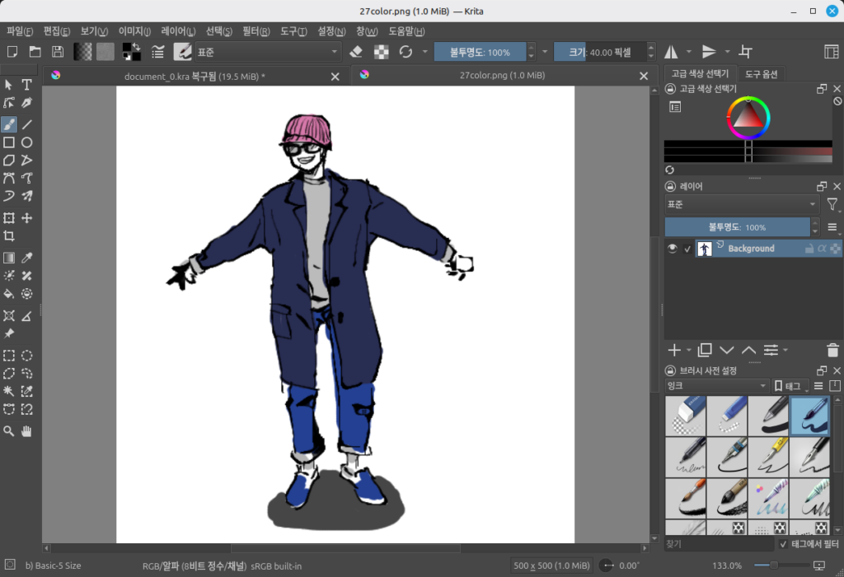
Task: Open the 필터(R) menu
Action: (256, 31)
